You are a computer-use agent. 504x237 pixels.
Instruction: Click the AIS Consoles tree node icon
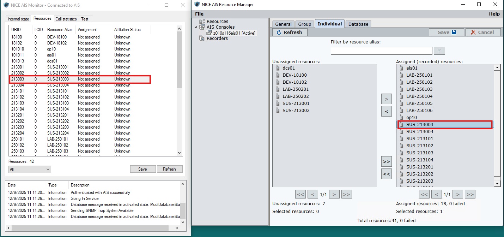(202, 27)
